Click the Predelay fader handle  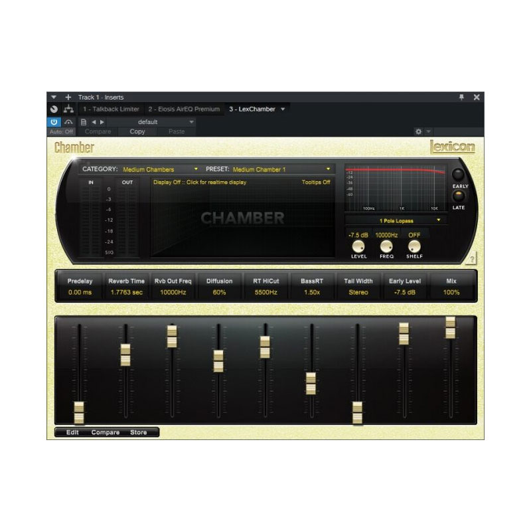pyautogui.click(x=79, y=413)
